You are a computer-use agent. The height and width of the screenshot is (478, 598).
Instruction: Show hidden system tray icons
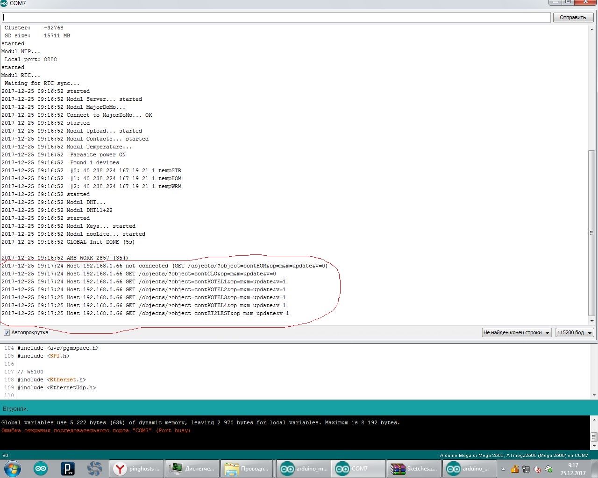click(x=503, y=469)
